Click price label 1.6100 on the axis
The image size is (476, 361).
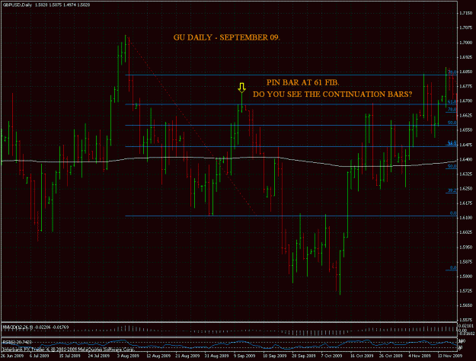[x=465, y=218]
